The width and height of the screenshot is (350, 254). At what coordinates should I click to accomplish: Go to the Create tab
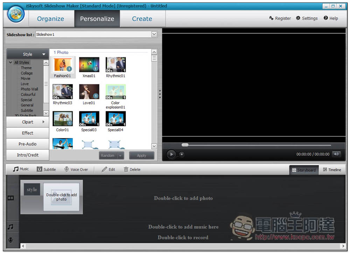(x=142, y=19)
